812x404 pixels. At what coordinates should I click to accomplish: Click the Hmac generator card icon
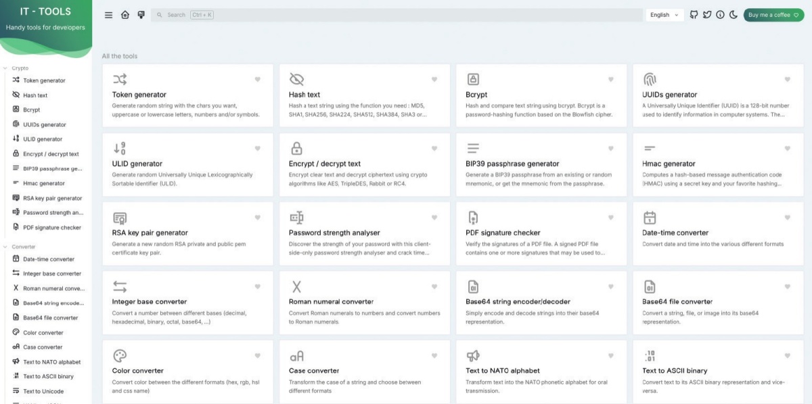pyautogui.click(x=650, y=148)
